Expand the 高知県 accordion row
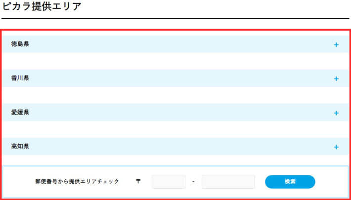Viewport: 351px width, 200px height. coord(175,147)
